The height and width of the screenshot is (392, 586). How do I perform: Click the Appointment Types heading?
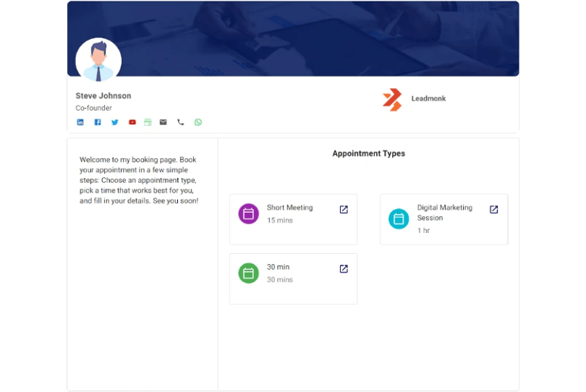(x=369, y=153)
